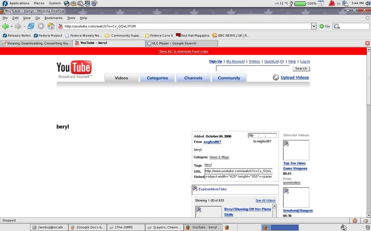Click the red ruby icon in system tray
This screenshot has width=371, height=231.
pyautogui.click(x=332, y=3)
